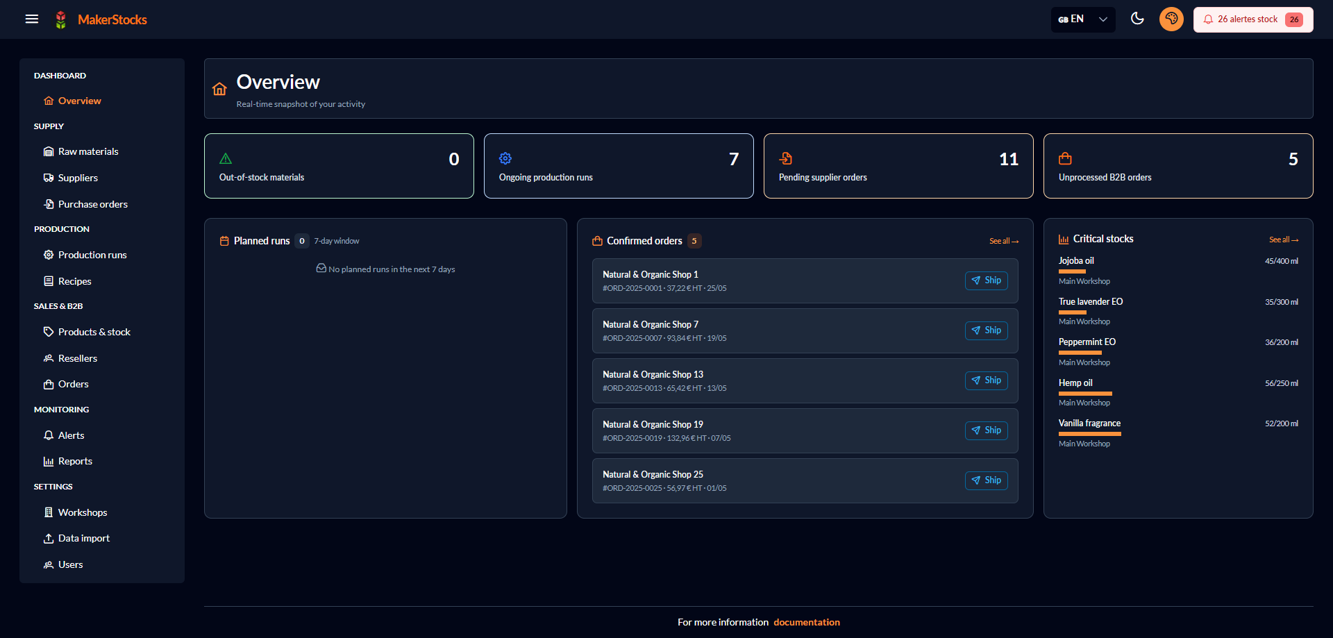
Task: Click the Users people icon
Action: 49,564
